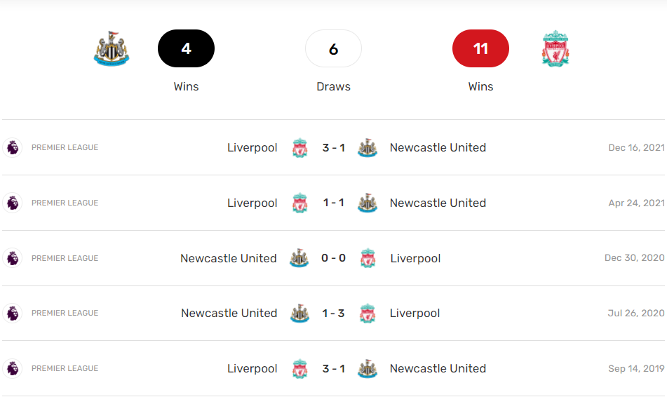Screen dimensions: 667x397
Task: Click Newcastle crest in Apr 24, 2021 match
Action: point(368,203)
